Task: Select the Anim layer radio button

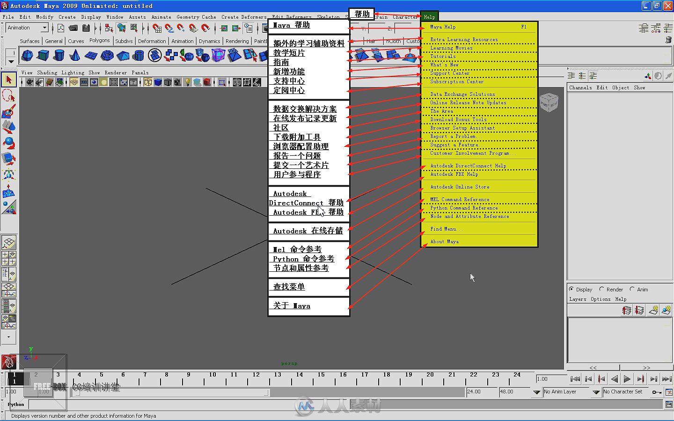Action: [632, 289]
